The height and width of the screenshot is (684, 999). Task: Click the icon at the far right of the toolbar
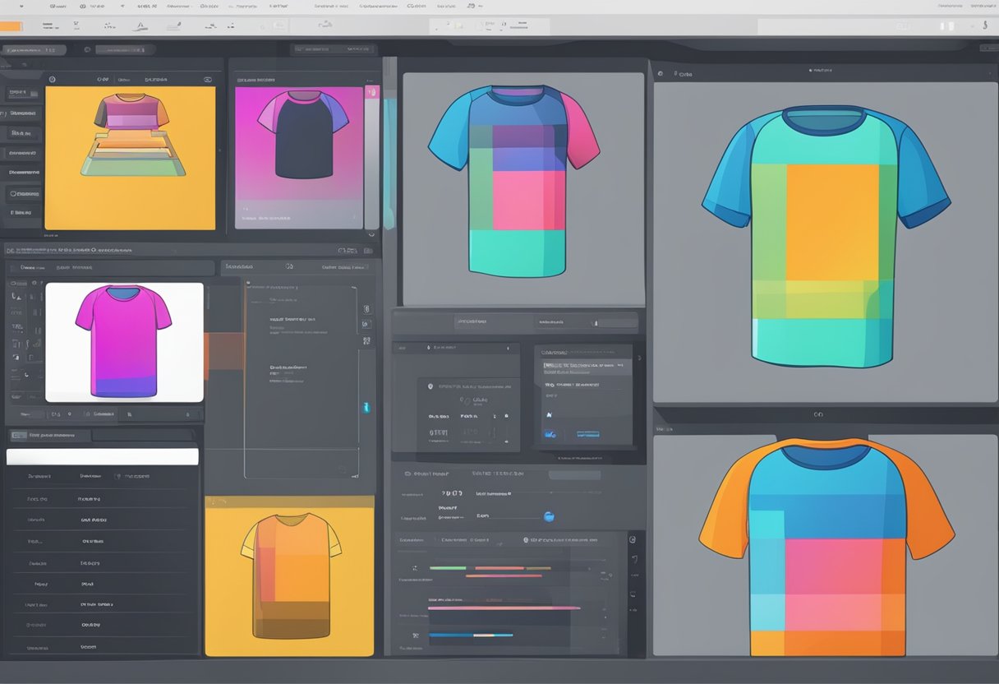click(x=984, y=25)
